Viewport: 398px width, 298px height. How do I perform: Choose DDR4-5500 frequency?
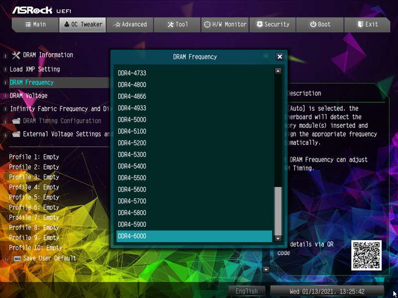pyautogui.click(x=194, y=178)
